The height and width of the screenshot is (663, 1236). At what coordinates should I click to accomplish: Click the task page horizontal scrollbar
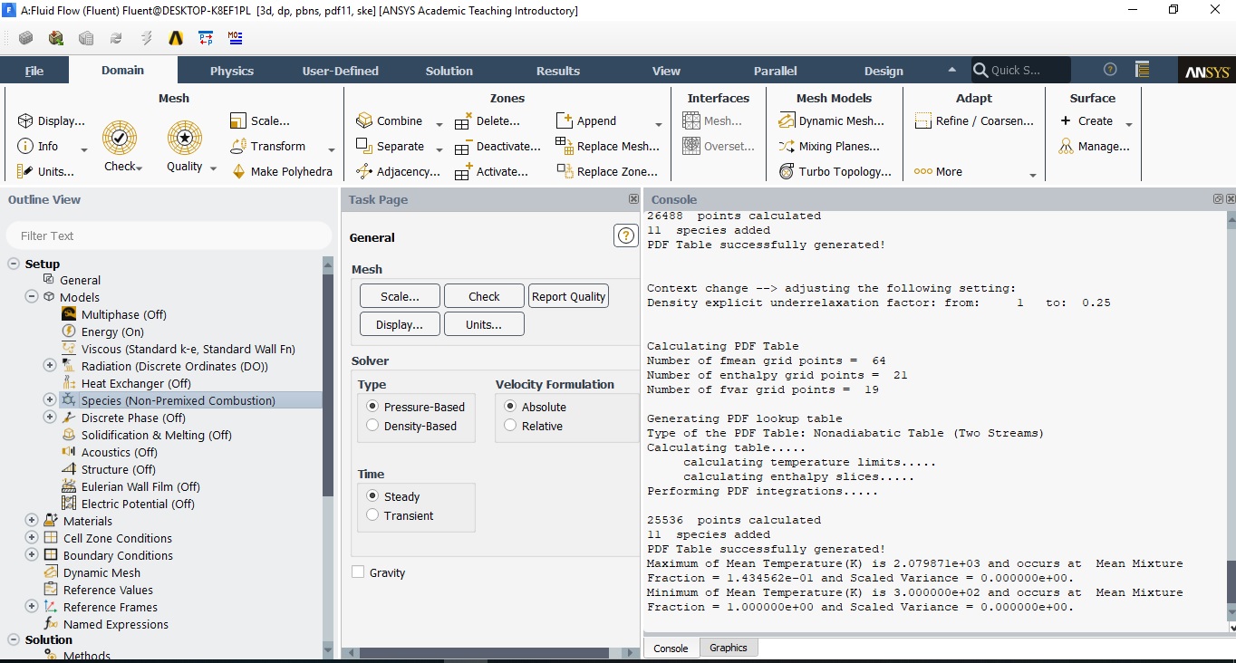click(x=485, y=652)
